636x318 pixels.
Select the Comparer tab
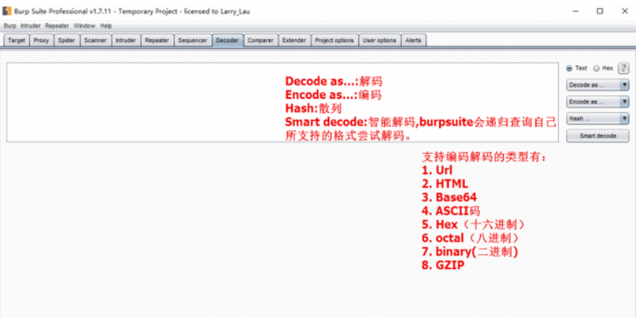(x=260, y=40)
